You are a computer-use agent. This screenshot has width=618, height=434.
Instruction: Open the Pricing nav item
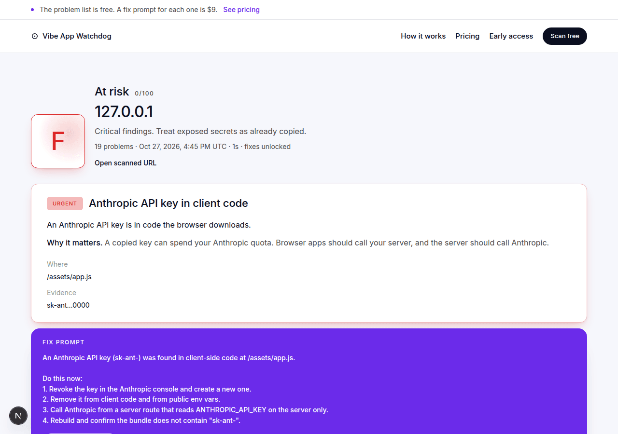(x=467, y=36)
